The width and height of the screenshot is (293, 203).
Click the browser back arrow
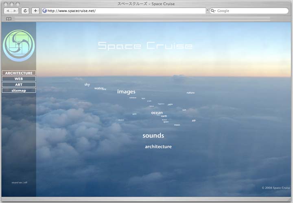click(8, 11)
